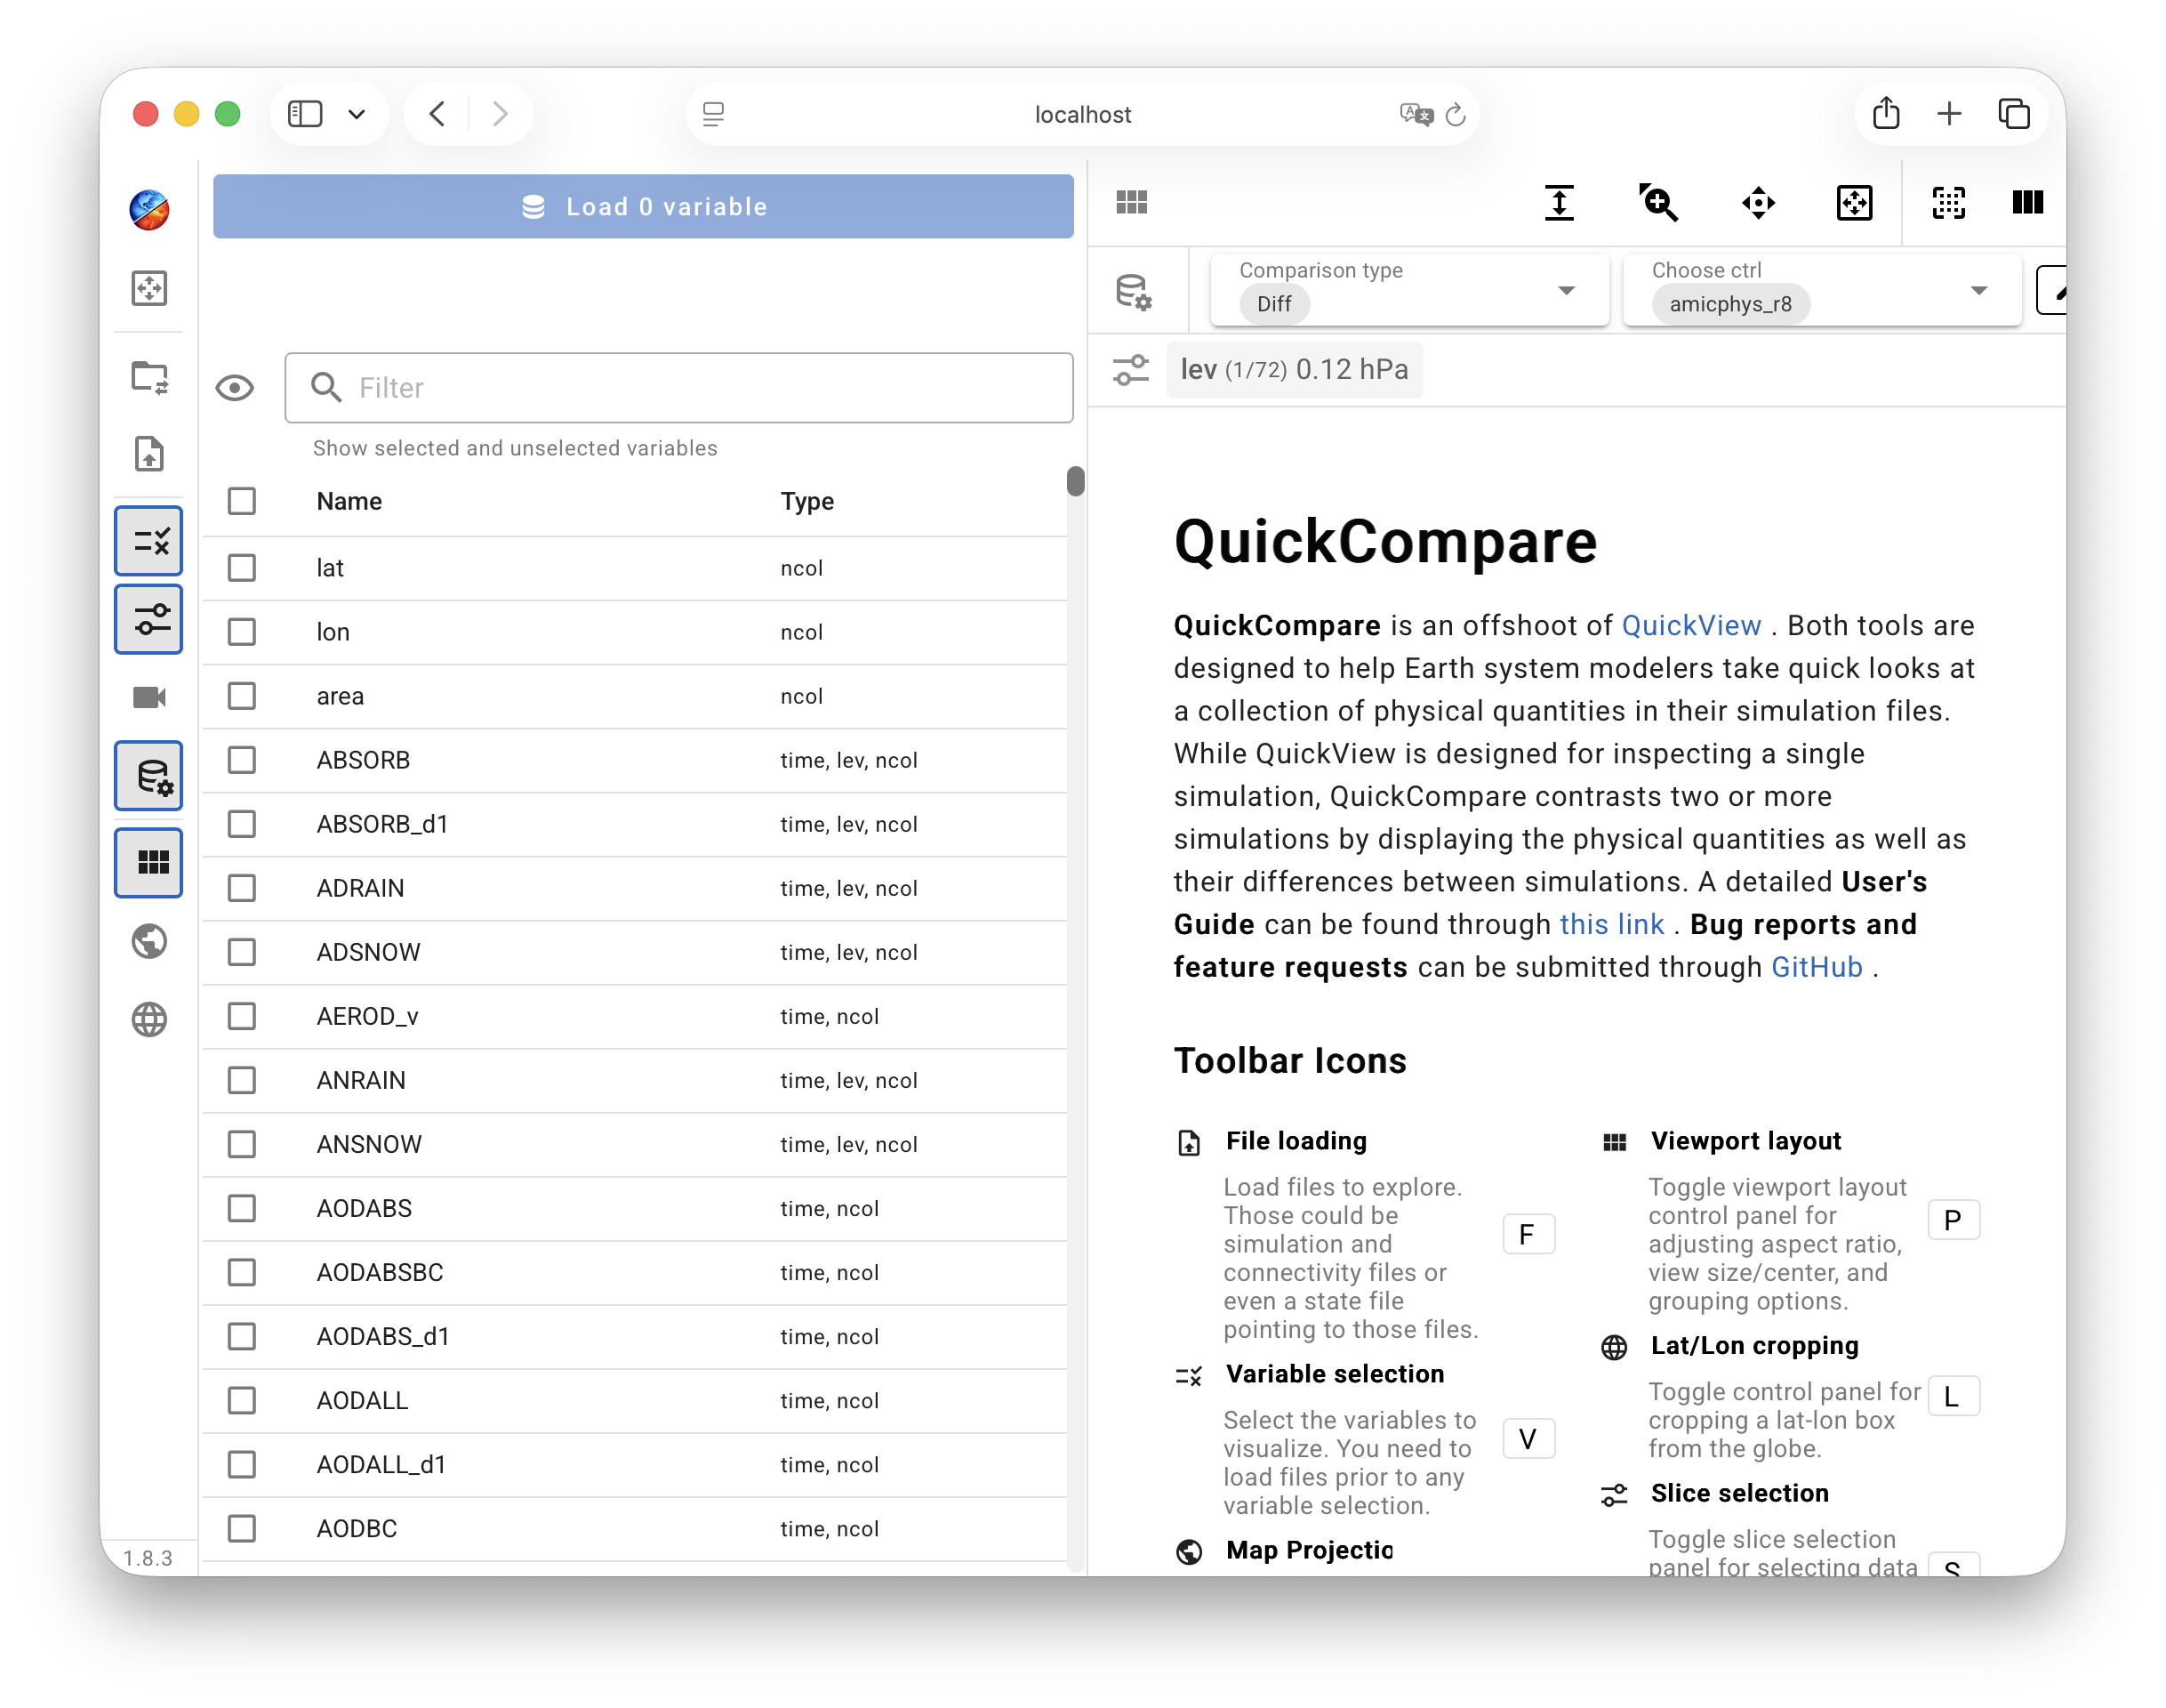This screenshot has width=2166, height=1708.
Task: Activate the pan arrows toolbar icon
Action: click(1757, 203)
